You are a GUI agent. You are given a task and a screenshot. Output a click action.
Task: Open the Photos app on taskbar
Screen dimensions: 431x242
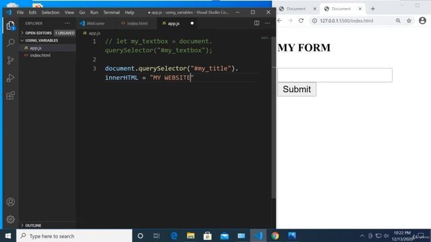[292, 236]
